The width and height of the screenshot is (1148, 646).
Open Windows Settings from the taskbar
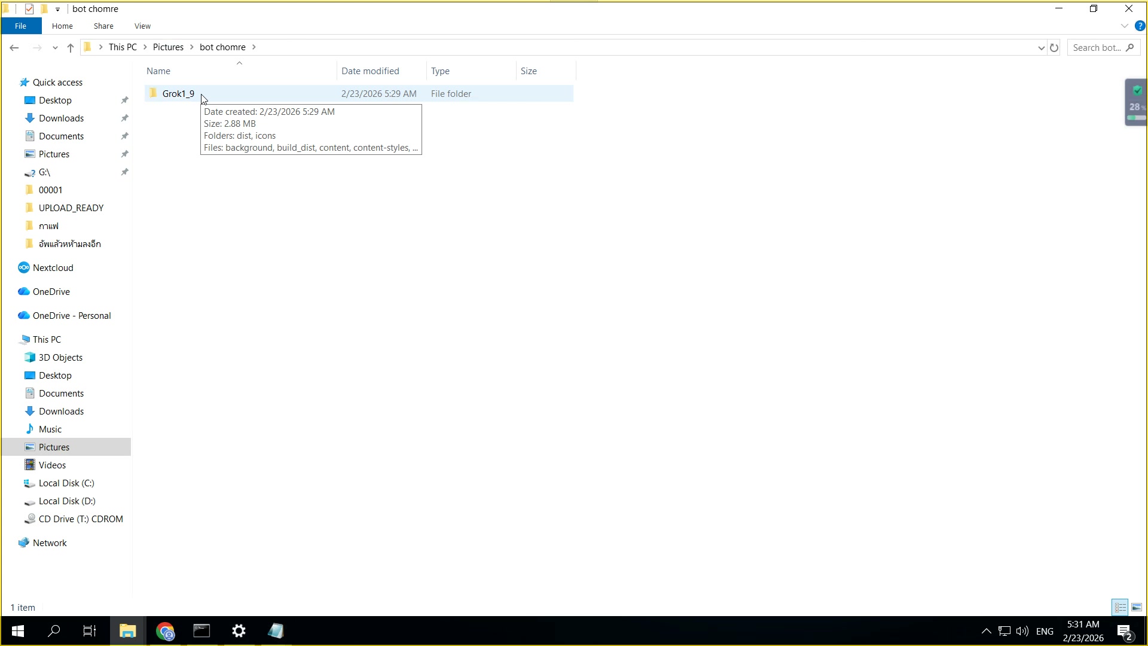click(239, 630)
